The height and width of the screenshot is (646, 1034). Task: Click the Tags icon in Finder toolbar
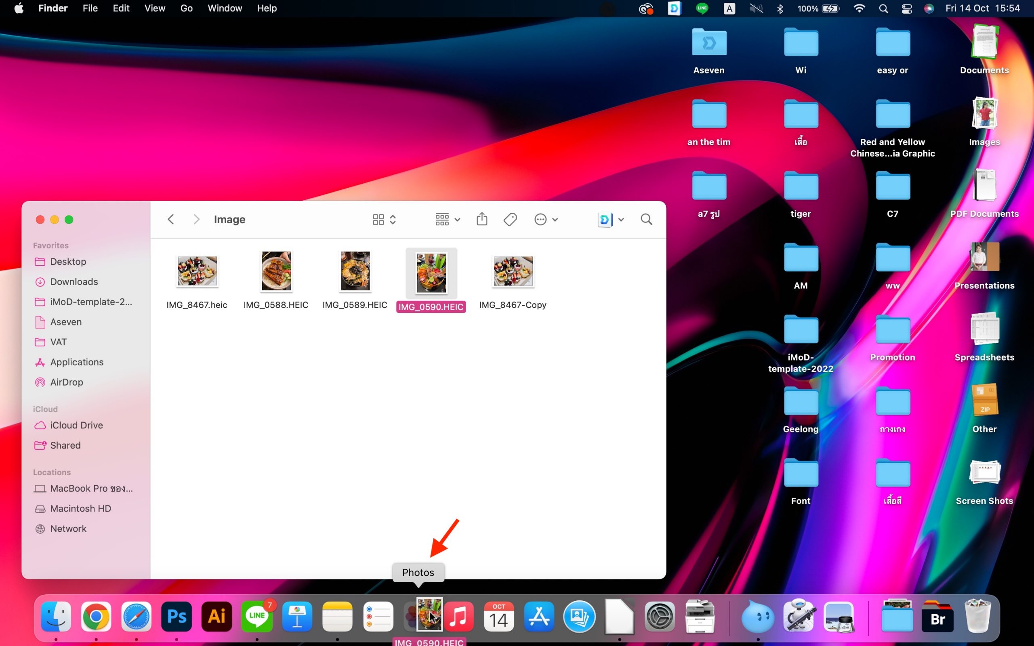(x=510, y=219)
